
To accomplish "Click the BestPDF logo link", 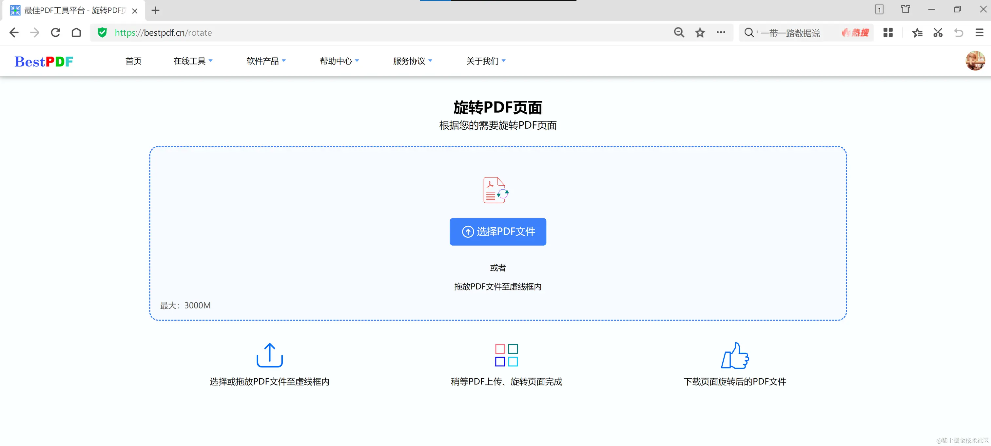I will [x=44, y=61].
